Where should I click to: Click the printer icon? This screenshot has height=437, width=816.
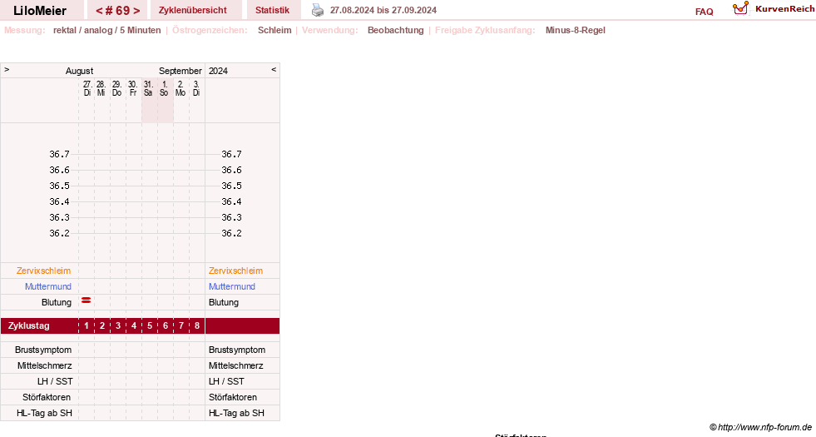click(x=318, y=10)
